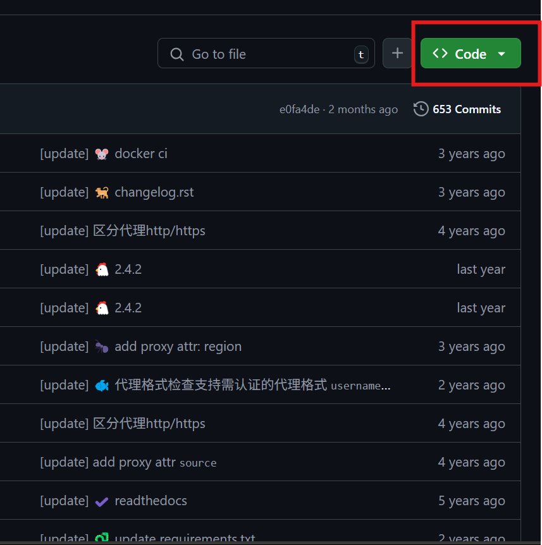Image resolution: width=542 pixels, height=545 pixels.
Task: Click the t keyboard shortcut badge
Action: coord(360,54)
